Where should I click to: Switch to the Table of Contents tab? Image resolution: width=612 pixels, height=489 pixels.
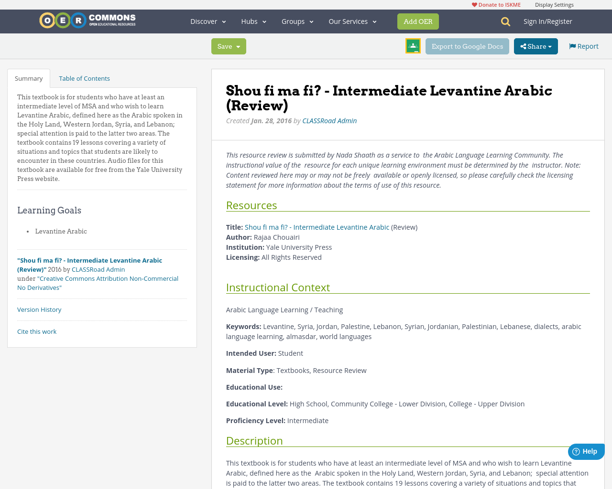(x=84, y=78)
